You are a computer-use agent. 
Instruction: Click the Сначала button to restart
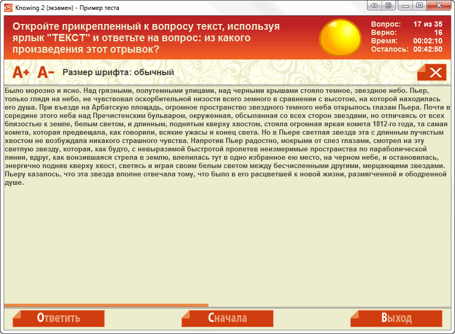pos(227,318)
